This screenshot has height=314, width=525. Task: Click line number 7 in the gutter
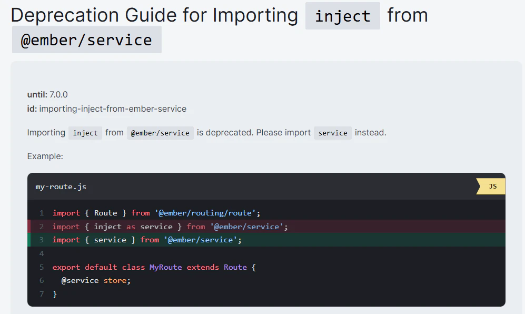42,294
